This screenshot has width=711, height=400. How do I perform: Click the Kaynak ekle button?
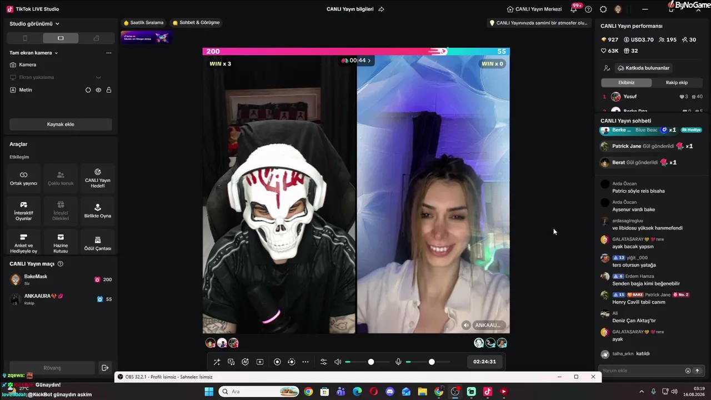61,124
